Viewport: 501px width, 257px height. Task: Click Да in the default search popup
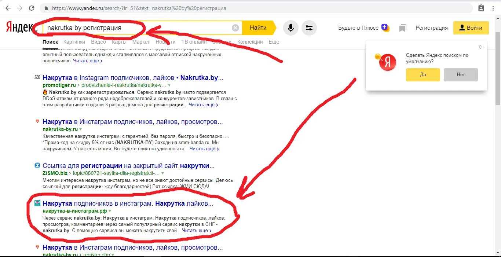(x=423, y=75)
